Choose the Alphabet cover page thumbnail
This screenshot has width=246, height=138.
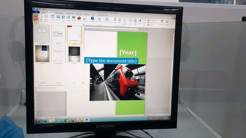[42, 33]
